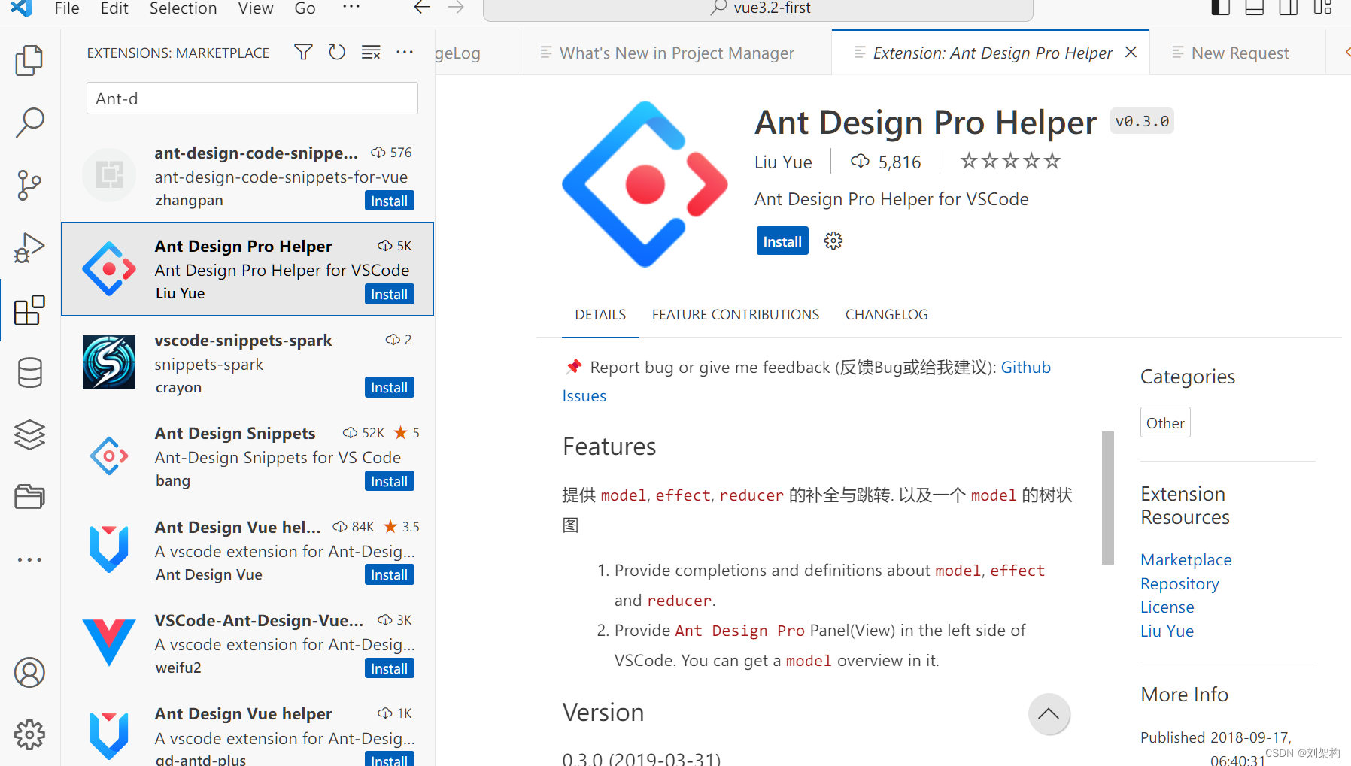Click the five-star rating on extension page

coord(1010,161)
